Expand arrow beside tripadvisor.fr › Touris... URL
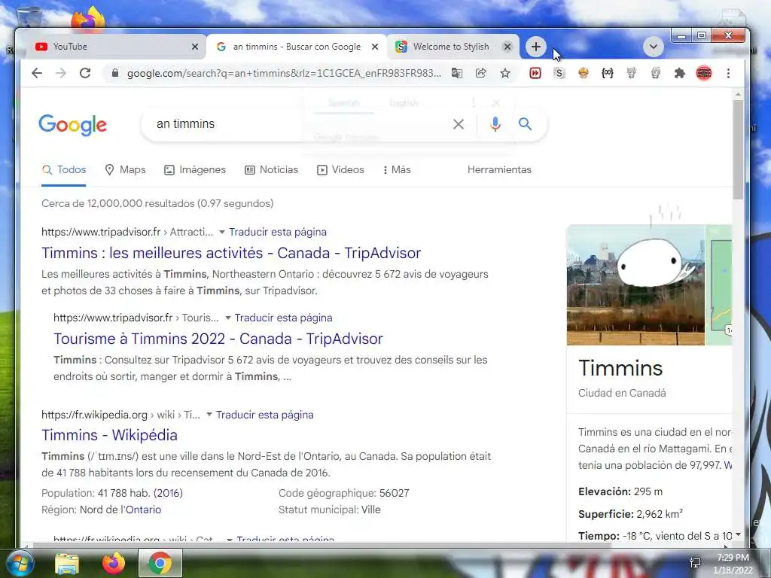Screen dimensions: 771x578 [x=227, y=318]
